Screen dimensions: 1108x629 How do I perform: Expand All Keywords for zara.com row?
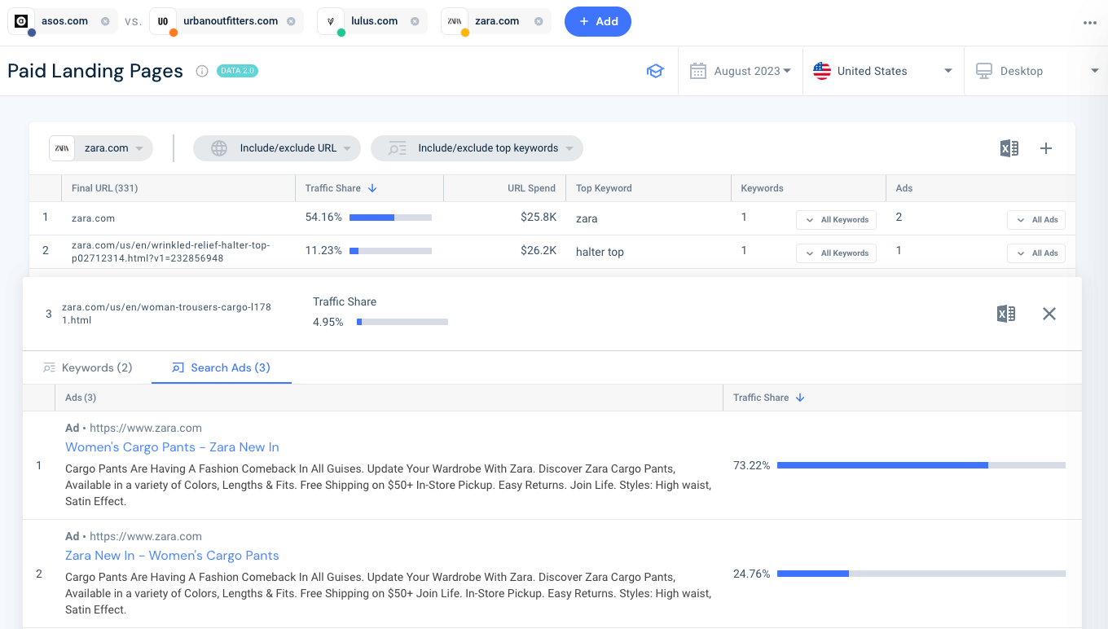click(836, 220)
